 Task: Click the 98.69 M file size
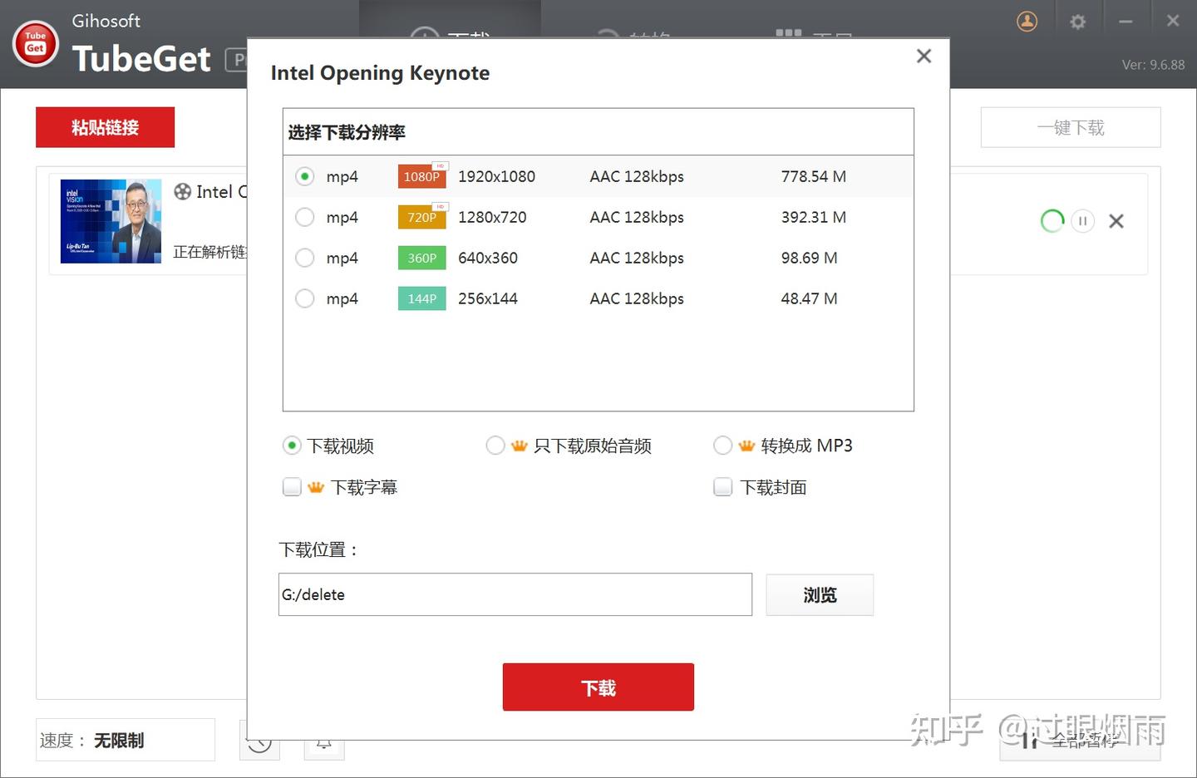click(x=809, y=258)
